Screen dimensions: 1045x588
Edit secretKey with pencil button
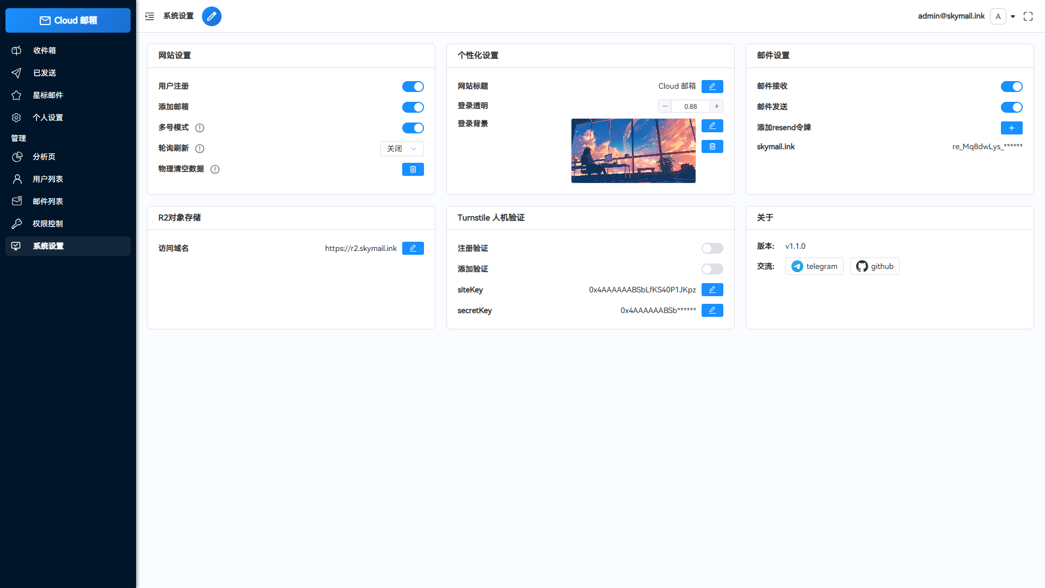712,310
